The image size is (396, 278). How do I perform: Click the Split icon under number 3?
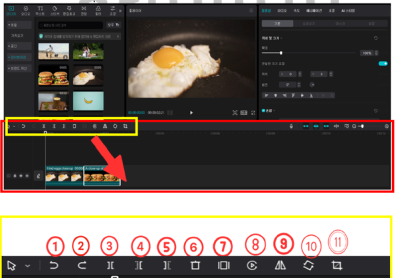110,265
